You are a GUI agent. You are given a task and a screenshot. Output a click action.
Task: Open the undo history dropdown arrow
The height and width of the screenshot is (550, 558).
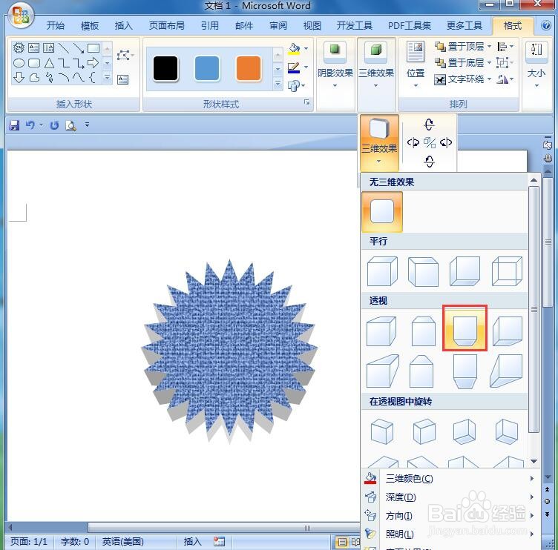42,125
